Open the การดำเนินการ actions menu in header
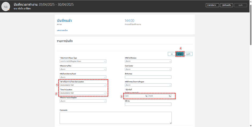The height and width of the screenshot is (127, 252). pos(213,5)
